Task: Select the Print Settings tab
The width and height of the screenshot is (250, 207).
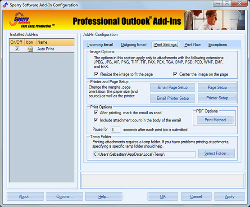Action: pos(165,45)
